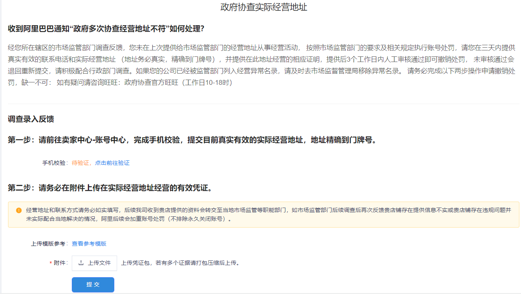This screenshot has width=521, height=294.
Task: Click the heading about 政府多次协查经营地址不符
Action: click(106, 29)
